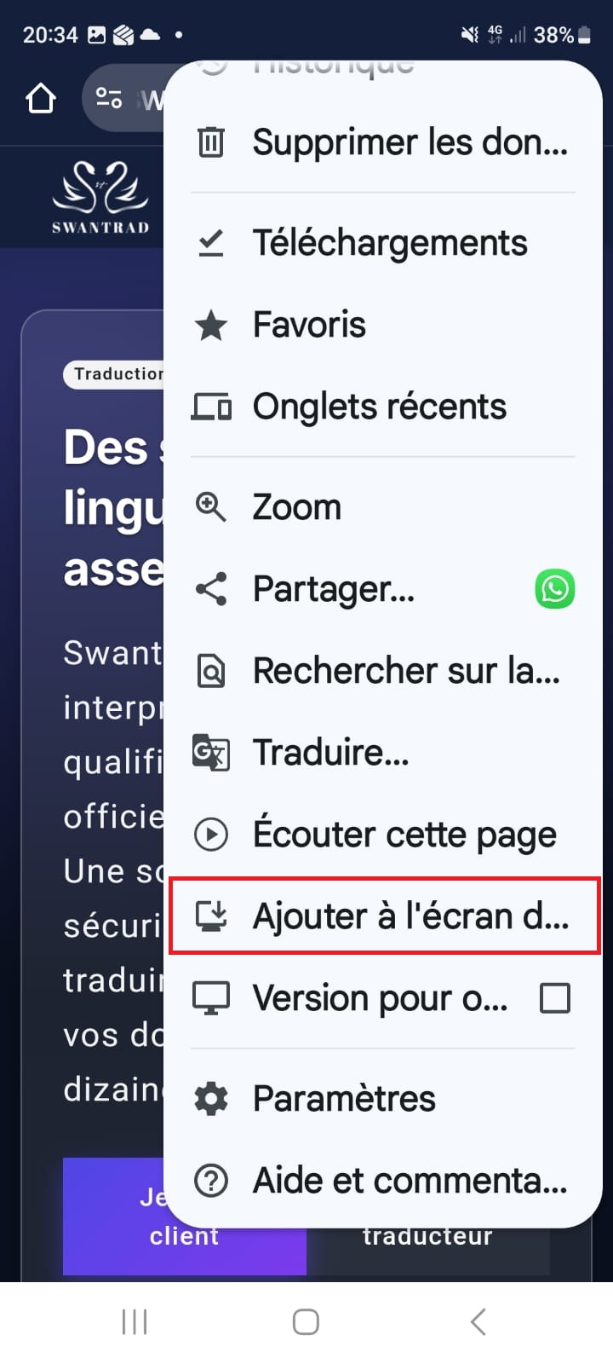The image size is (613, 1364).
Task: Check the Version pour ordinateur checkbox
Action: point(555,998)
